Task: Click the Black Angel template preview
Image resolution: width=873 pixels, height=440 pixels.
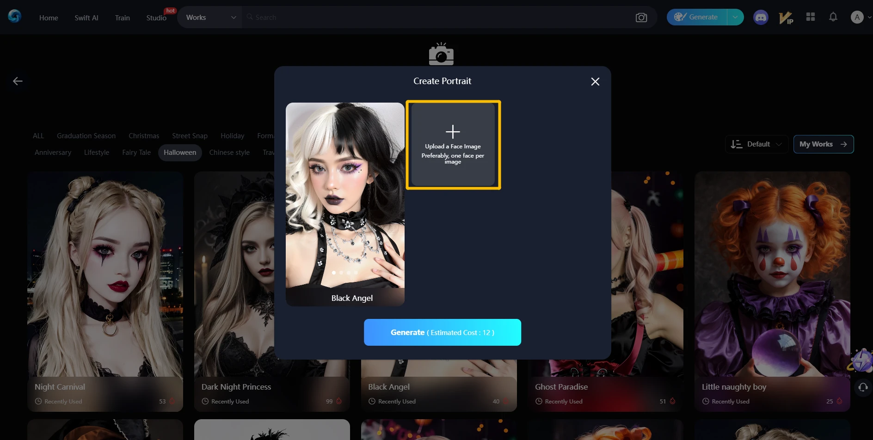Action: click(x=345, y=204)
